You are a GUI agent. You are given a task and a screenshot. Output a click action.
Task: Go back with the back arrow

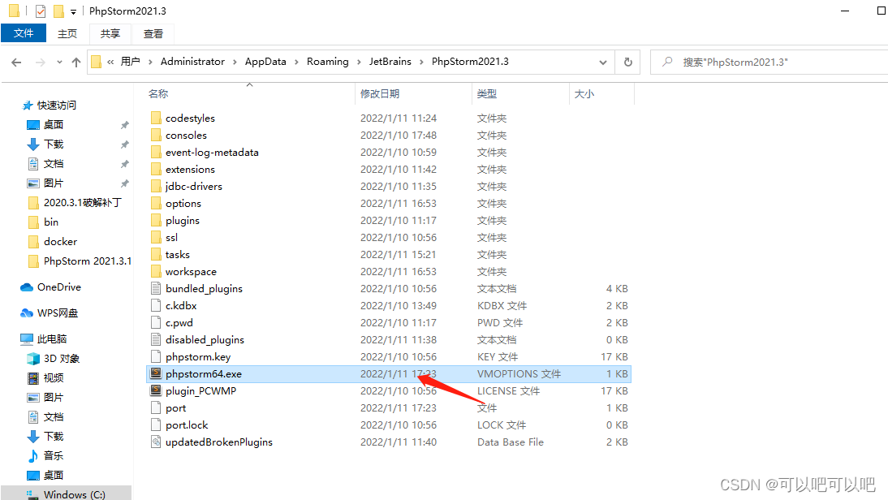coord(16,62)
